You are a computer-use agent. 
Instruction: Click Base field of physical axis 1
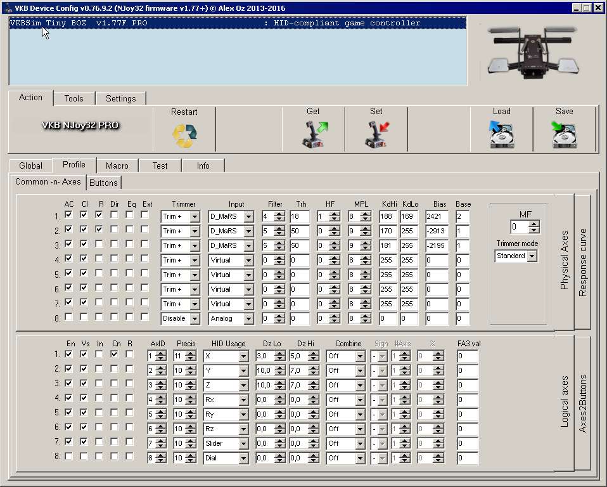click(x=462, y=217)
